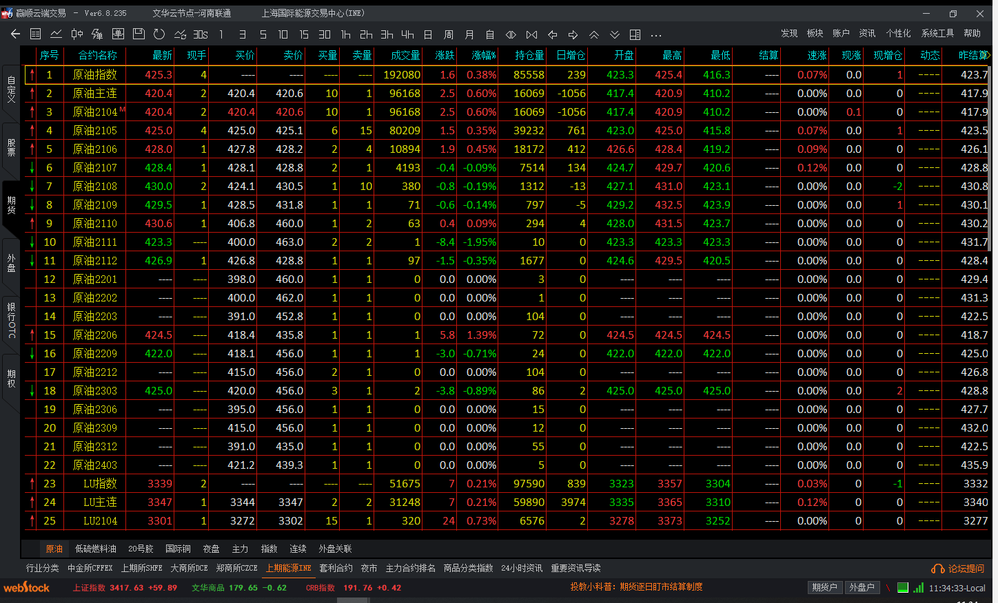Click the circular refresh icon
The width and height of the screenshot is (998, 603).
[159, 34]
